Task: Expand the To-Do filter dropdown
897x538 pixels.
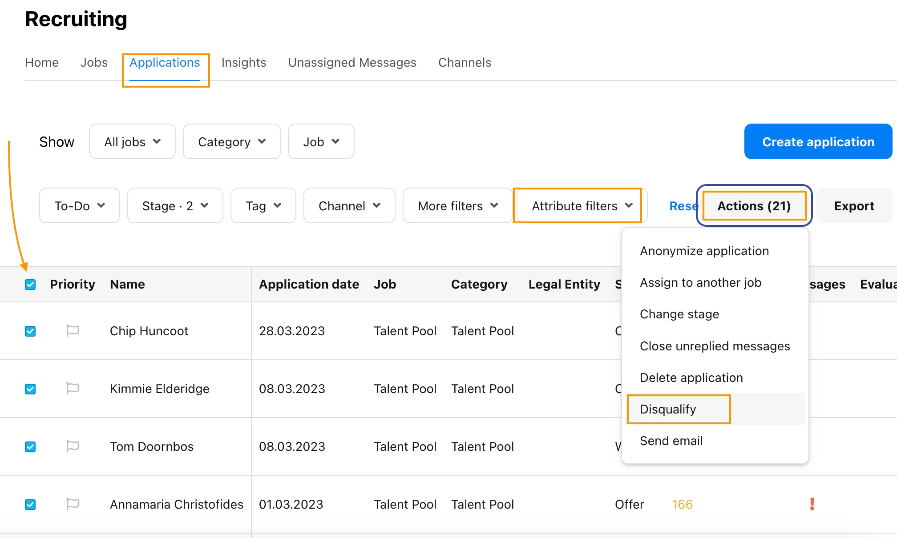Action: pos(79,206)
